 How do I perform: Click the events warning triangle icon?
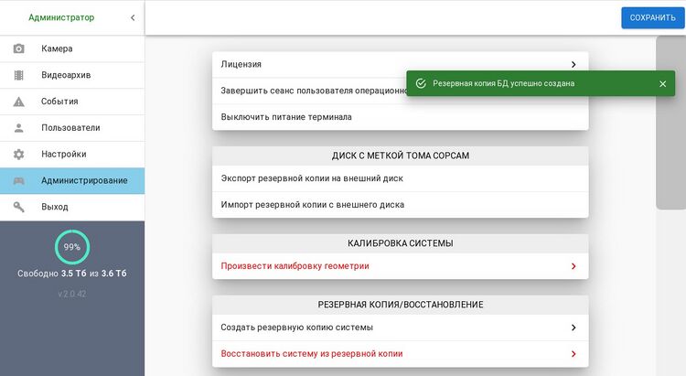click(x=18, y=102)
